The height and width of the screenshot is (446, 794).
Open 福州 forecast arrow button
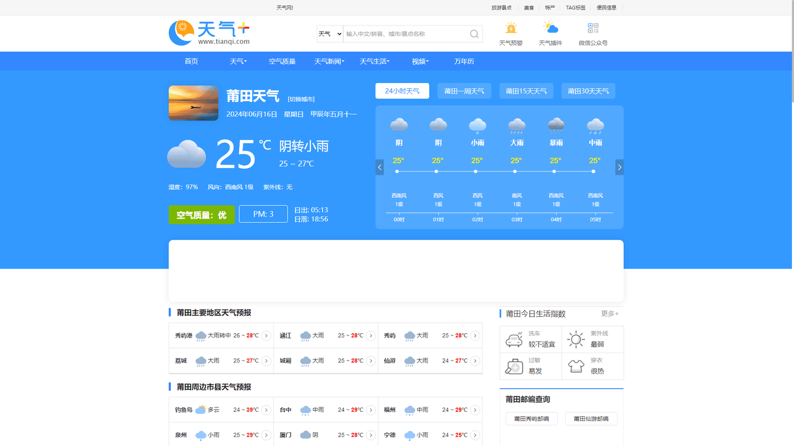[x=475, y=410]
